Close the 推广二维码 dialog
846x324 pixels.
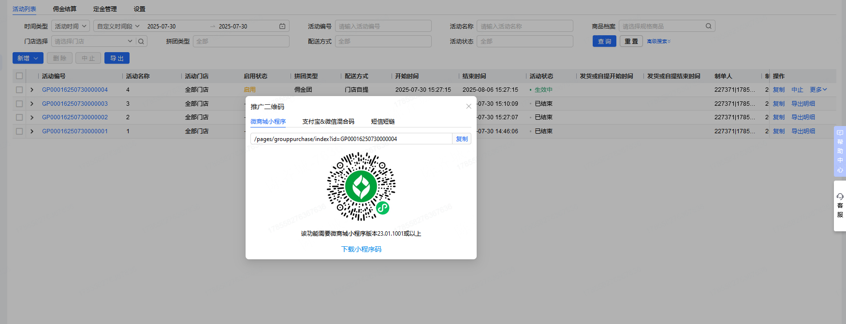(x=468, y=106)
